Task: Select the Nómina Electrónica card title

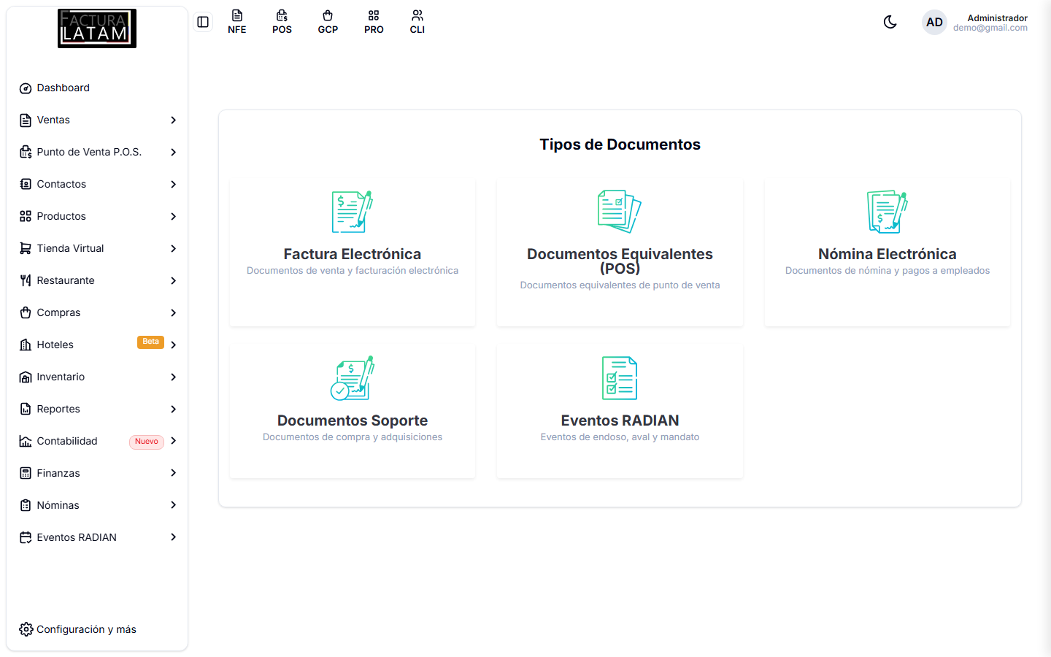Action: point(888,254)
